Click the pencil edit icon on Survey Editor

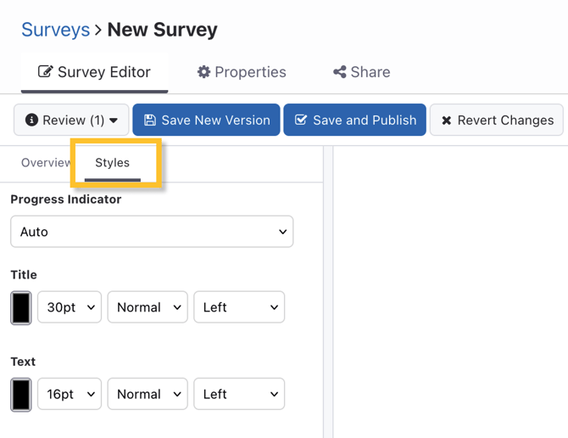[x=45, y=72]
